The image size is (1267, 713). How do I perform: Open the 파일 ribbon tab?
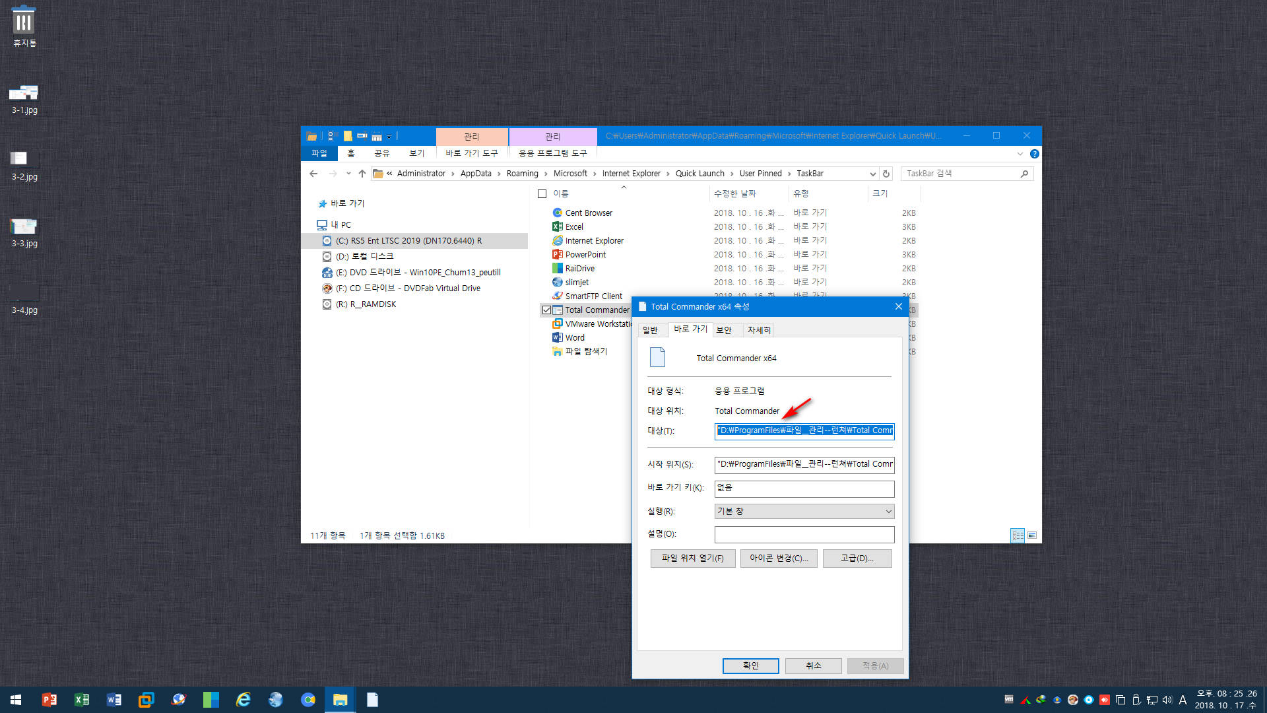pyautogui.click(x=319, y=153)
